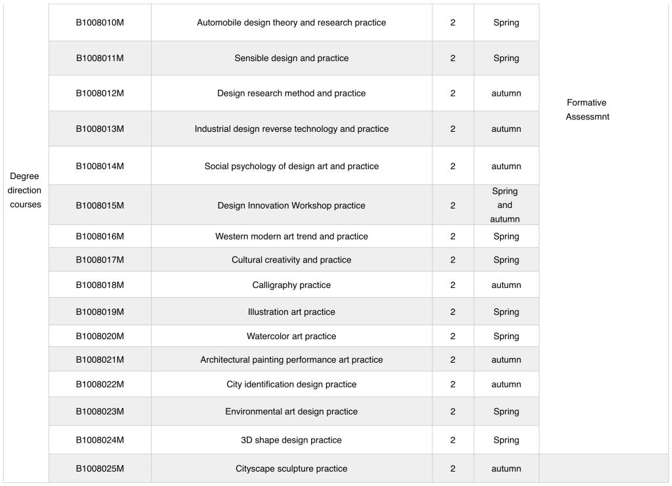Screen dimensions: 672x486
Task: Click the 'Spring and autumn' semester cell
Action: pyautogui.click(x=505, y=205)
